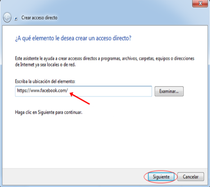Close the Crear acceso directo dialog
The width and height of the screenshot is (210, 187).
pos(200,4)
